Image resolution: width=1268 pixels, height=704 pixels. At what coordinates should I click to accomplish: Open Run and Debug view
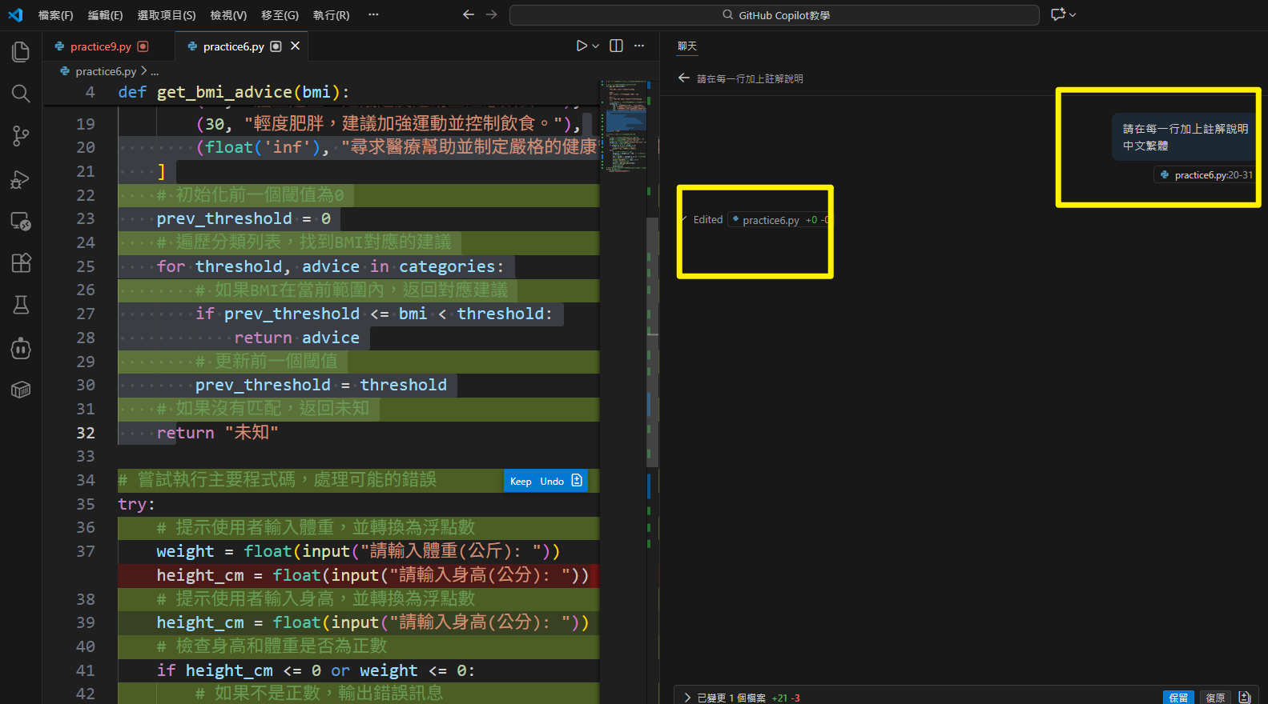[x=21, y=179]
